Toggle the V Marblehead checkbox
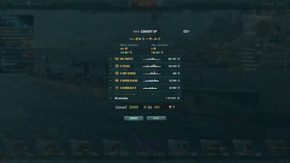The height and width of the screenshot is (163, 290). (111, 80)
